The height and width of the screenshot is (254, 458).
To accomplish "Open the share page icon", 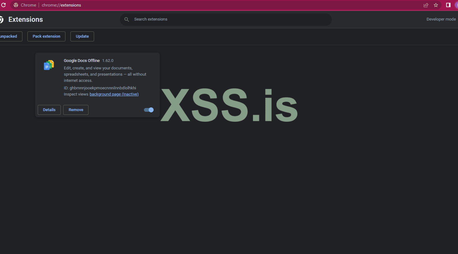I will click(x=426, y=5).
